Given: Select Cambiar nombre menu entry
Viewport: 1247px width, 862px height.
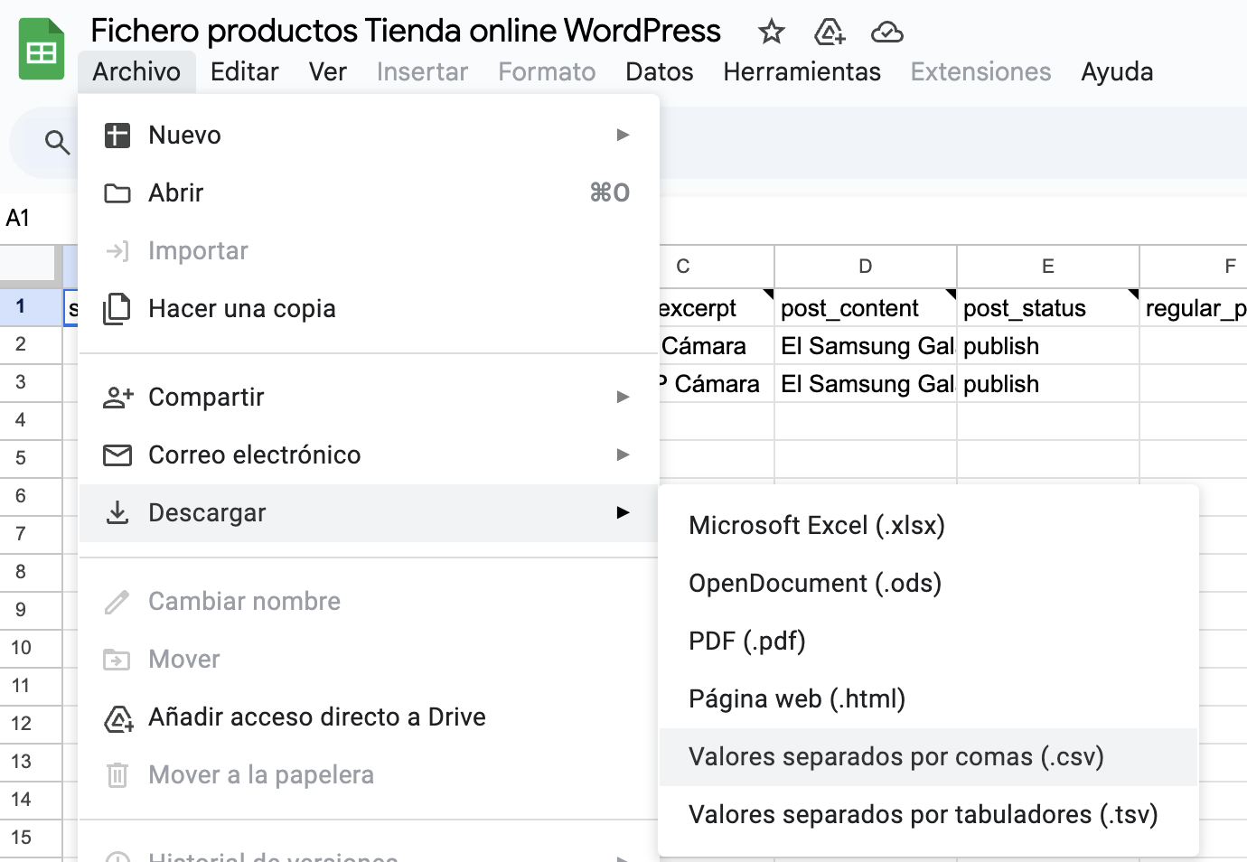Looking at the screenshot, I should [x=369, y=602].
